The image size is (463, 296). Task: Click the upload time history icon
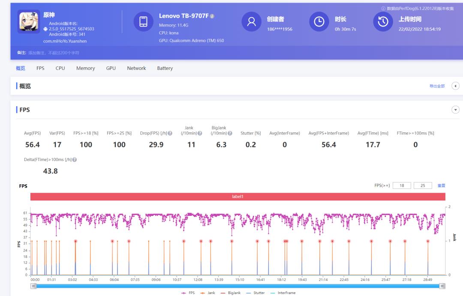point(383,21)
